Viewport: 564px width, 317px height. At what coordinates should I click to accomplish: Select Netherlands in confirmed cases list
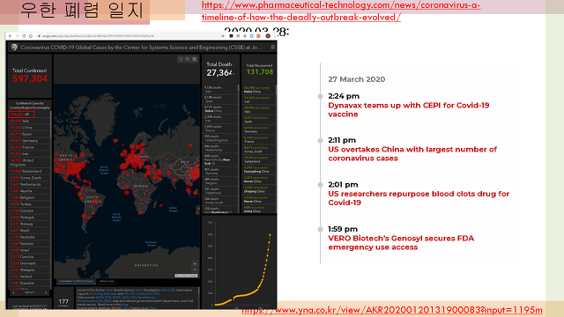pyautogui.click(x=29, y=184)
